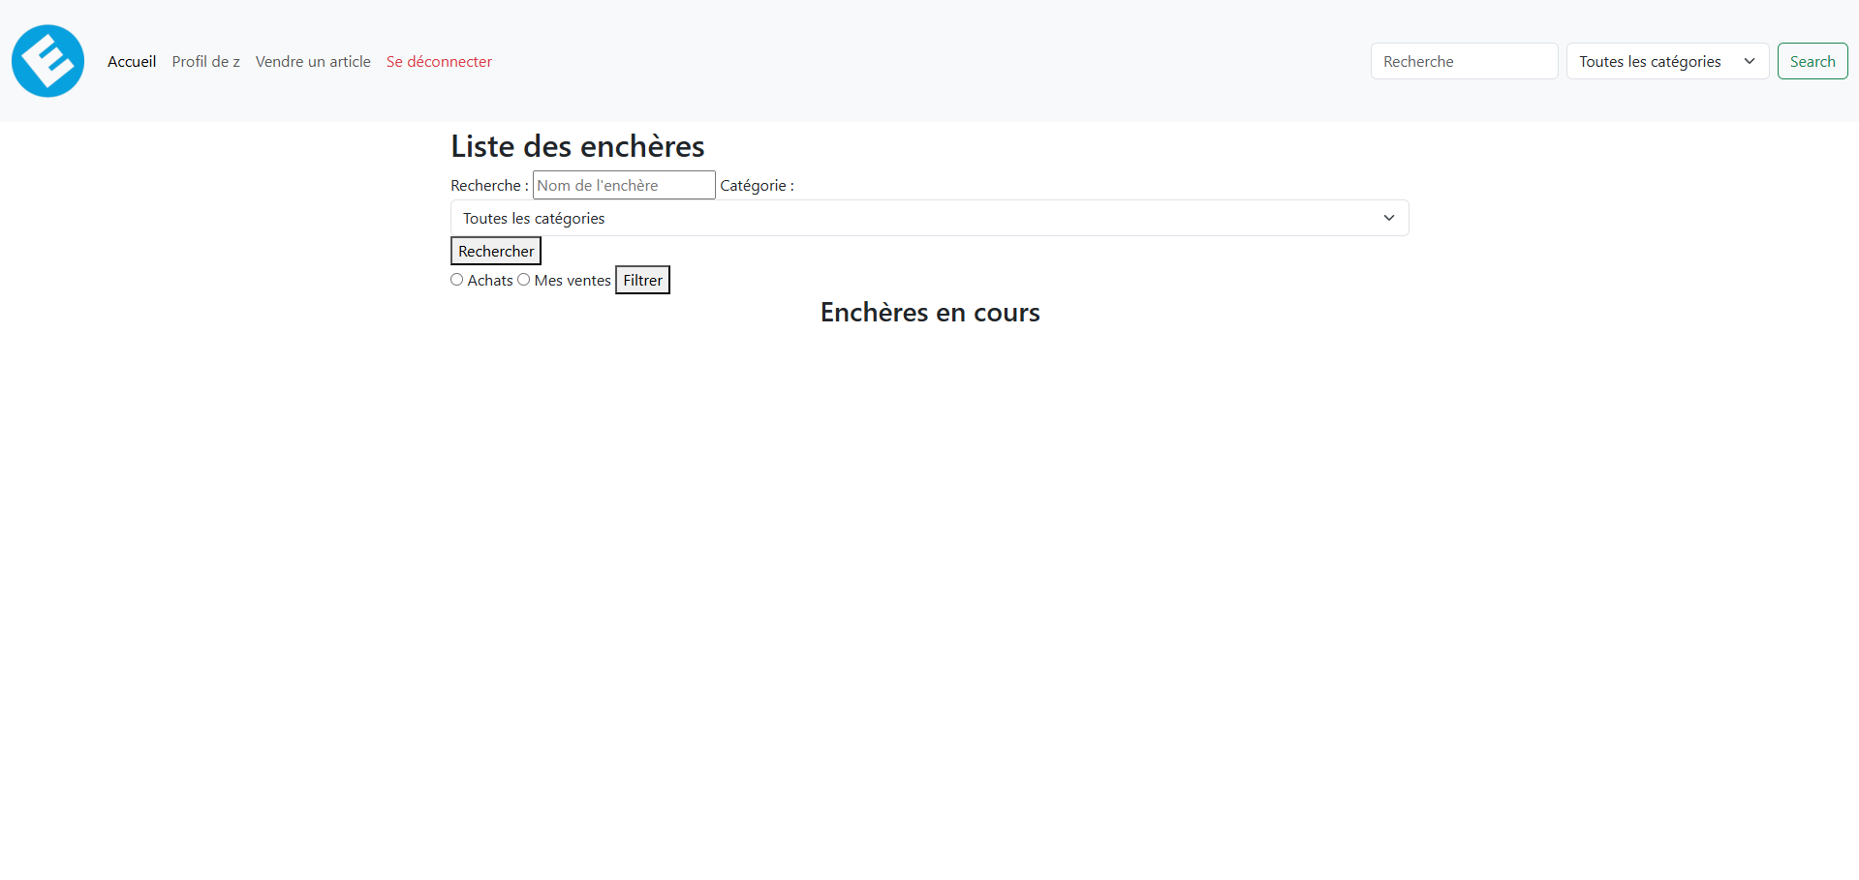Focus the navbar Recherche field
Image resolution: width=1859 pixels, height=880 pixels.
coord(1463,61)
